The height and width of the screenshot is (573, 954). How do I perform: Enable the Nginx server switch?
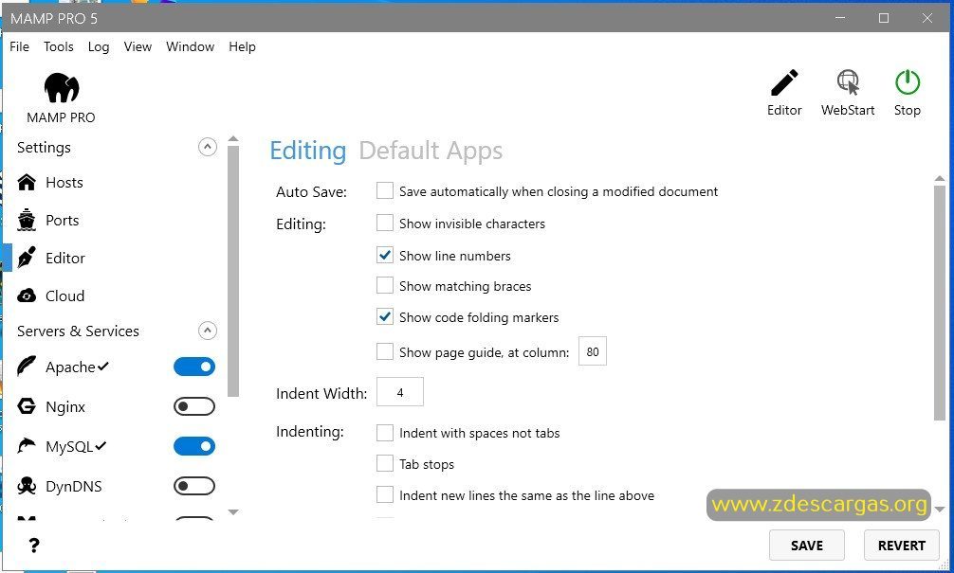pyautogui.click(x=194, y=406)
